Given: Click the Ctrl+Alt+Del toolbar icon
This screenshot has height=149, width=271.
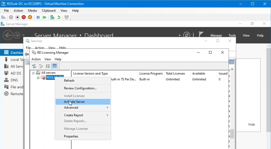Looking at the screenshot, I should [x=3, y=17].
